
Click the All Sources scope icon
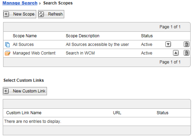(x=8, y=45)
